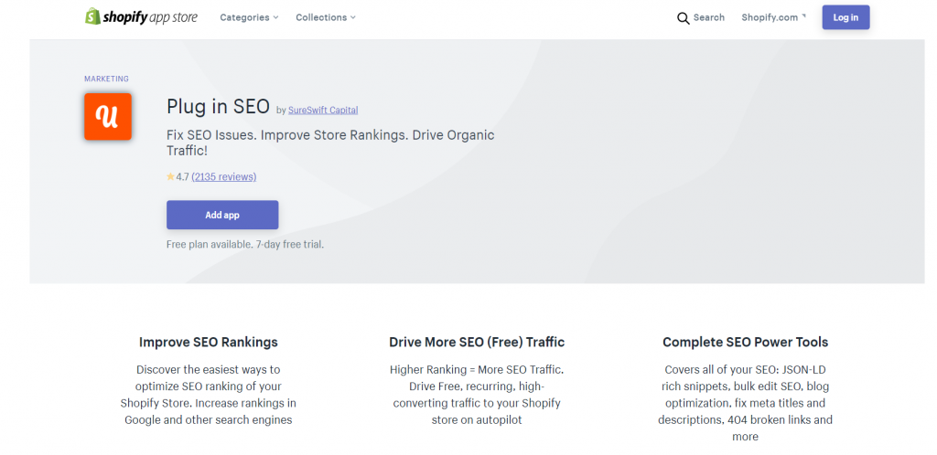The height and width of the screenshot is (455, 937).
Task: Expand the Collections dropdown
Action: (326, 17)
